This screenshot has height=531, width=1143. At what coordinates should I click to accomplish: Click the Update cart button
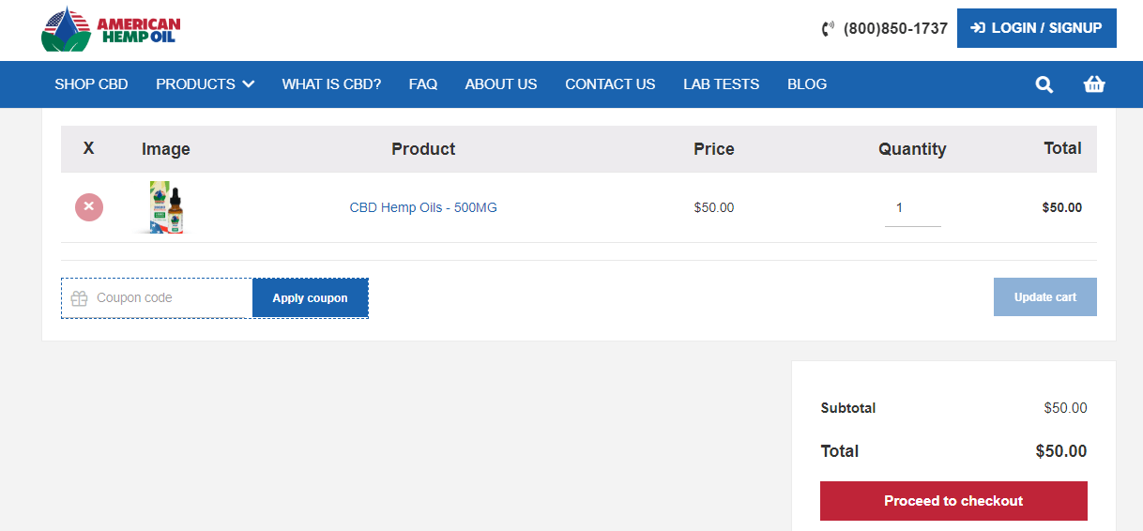1044,297
